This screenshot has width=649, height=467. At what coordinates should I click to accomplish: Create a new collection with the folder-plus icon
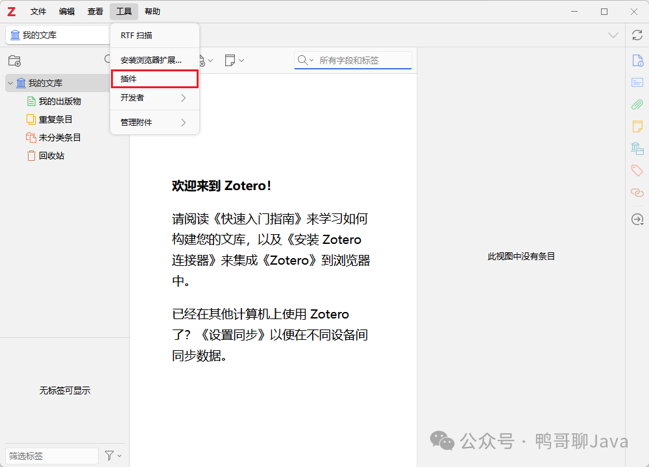14,61
